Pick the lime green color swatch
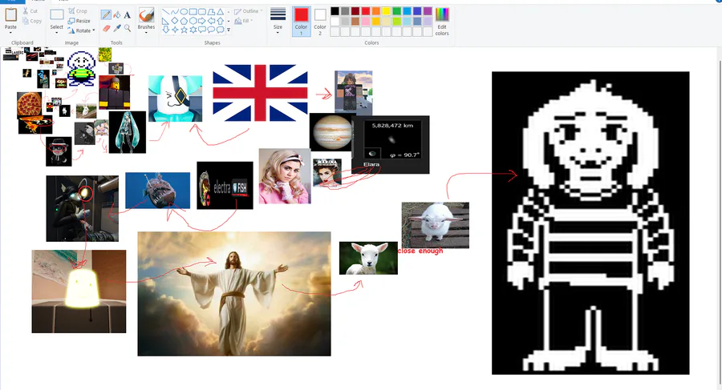 [397, 21]
